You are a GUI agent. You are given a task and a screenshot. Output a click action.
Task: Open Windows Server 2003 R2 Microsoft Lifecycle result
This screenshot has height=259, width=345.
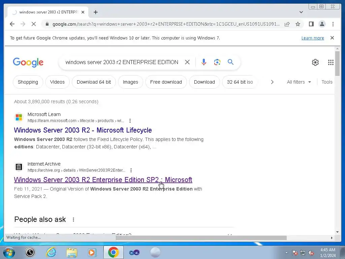83,130
